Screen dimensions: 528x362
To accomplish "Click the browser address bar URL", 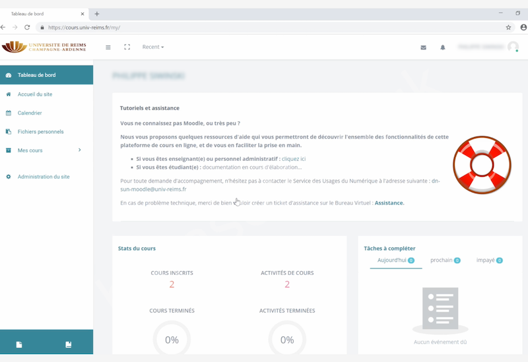I will (84, 28).
